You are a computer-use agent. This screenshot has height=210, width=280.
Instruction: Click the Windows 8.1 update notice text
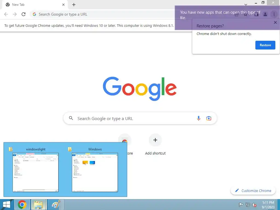(89, 25)
